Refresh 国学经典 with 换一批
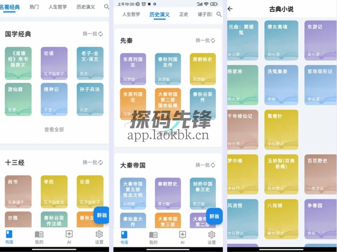 92,34
